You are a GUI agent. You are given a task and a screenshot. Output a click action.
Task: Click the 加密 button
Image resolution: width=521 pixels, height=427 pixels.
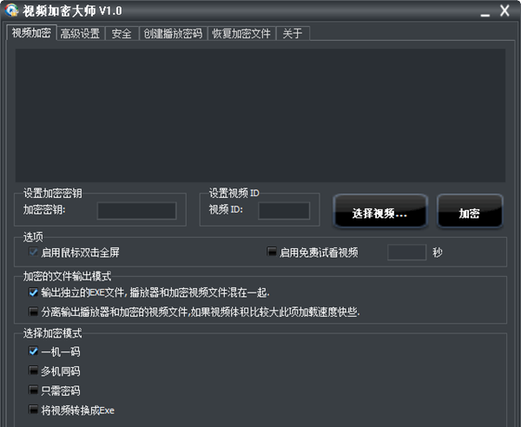pyautogui.click(x=470, y=211)
